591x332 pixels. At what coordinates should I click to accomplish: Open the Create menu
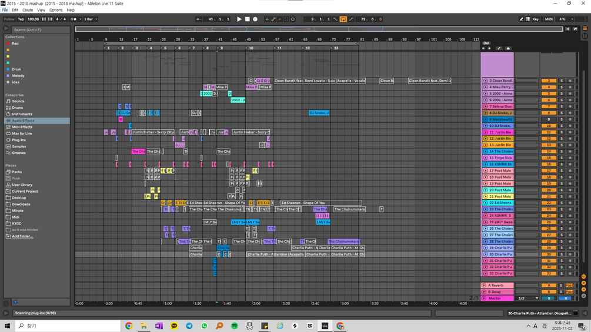click(x=28, y=10)
